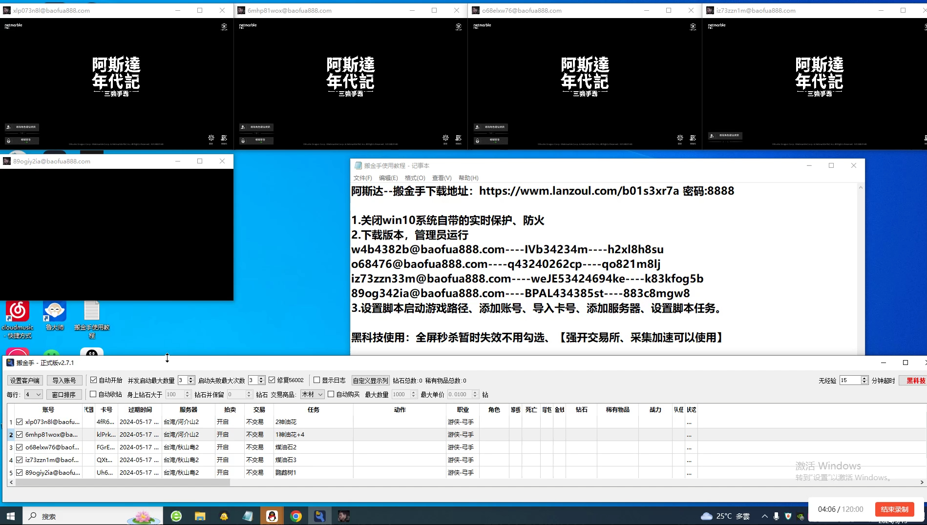Uncheck row 2 account 6mhp81wox
The height and width of the screenshot is (525, 927).
coord(20,434)
